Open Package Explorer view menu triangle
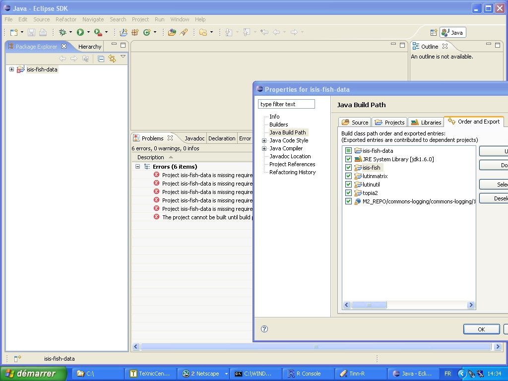The height and width of the screenshot is (381, 508). tap(123, 57)
